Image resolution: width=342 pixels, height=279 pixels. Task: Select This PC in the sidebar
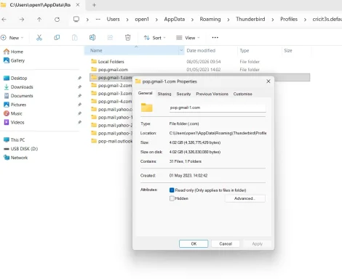pos(15,139)
